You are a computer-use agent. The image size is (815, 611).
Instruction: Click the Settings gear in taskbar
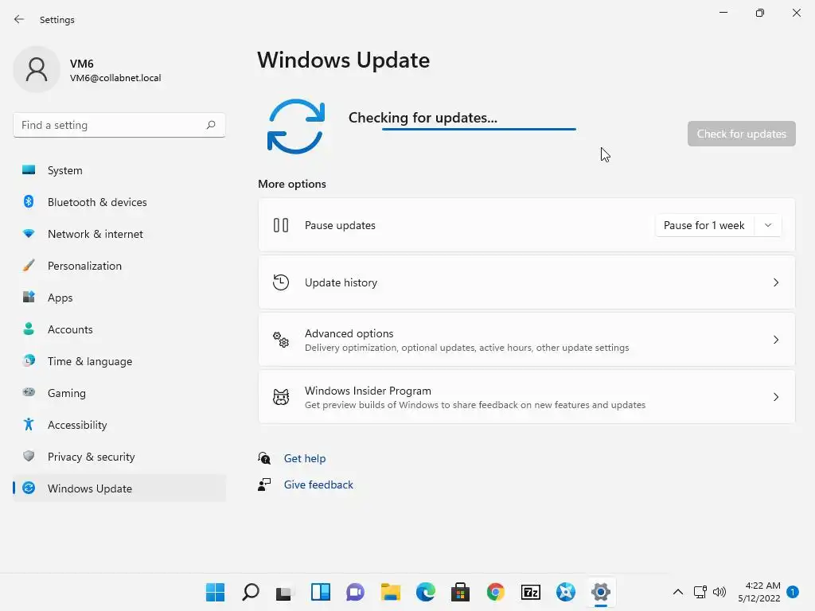600,592
